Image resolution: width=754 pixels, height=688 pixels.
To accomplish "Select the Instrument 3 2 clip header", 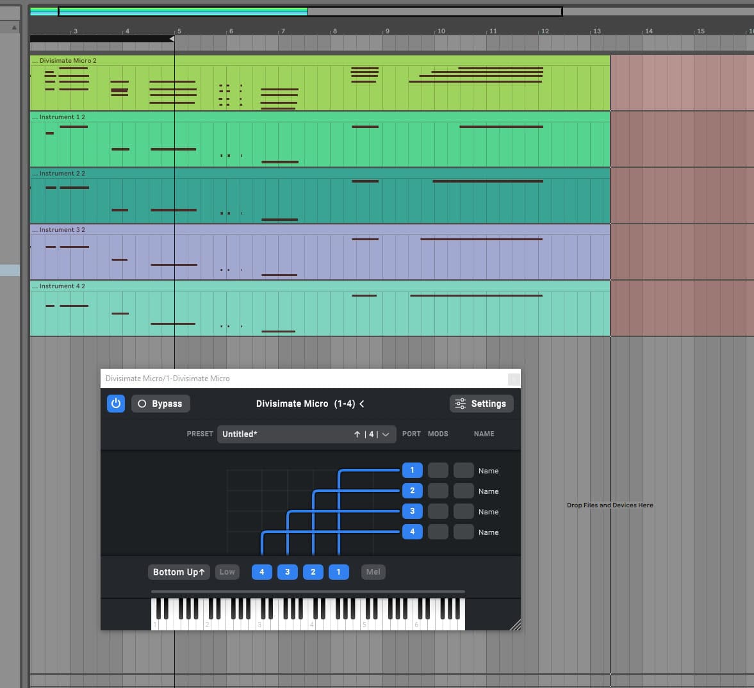I will (320, 230).
